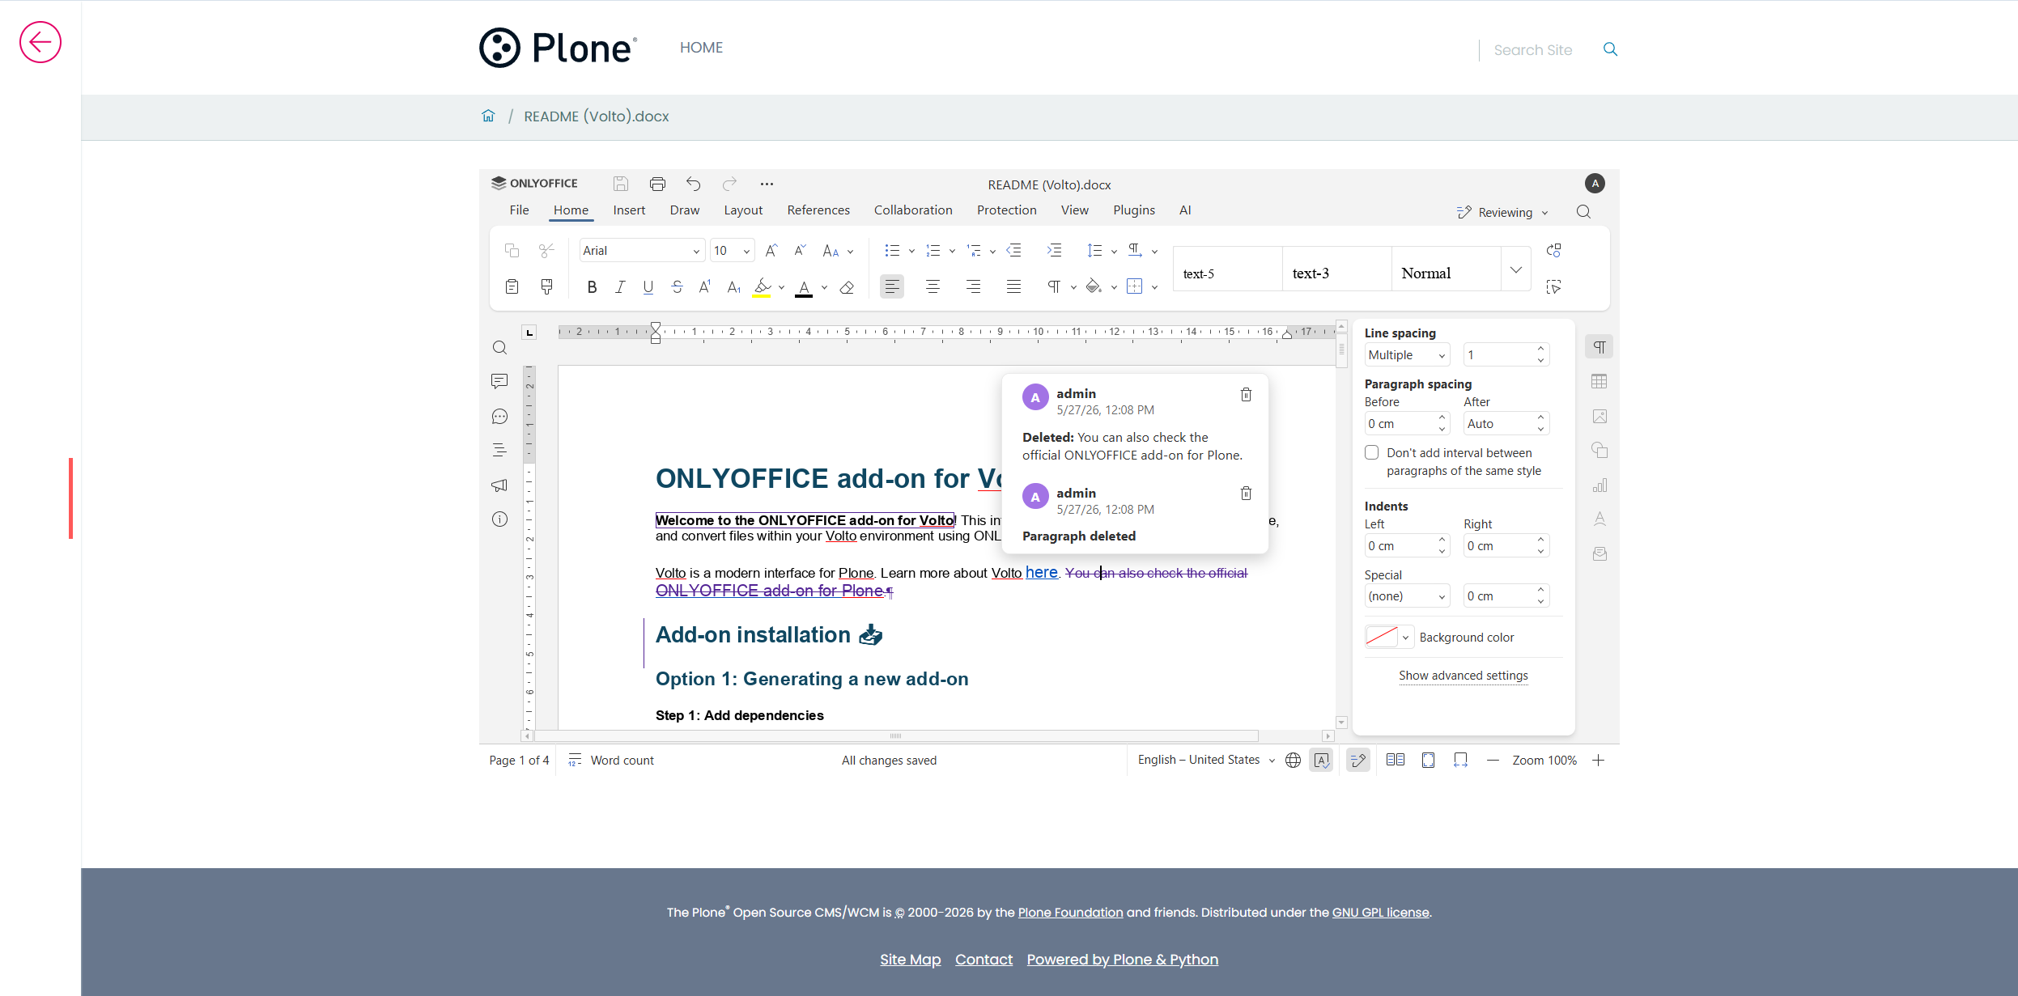2018x996 pixels.
Task: Undo the last change
Action: (694, 184)
